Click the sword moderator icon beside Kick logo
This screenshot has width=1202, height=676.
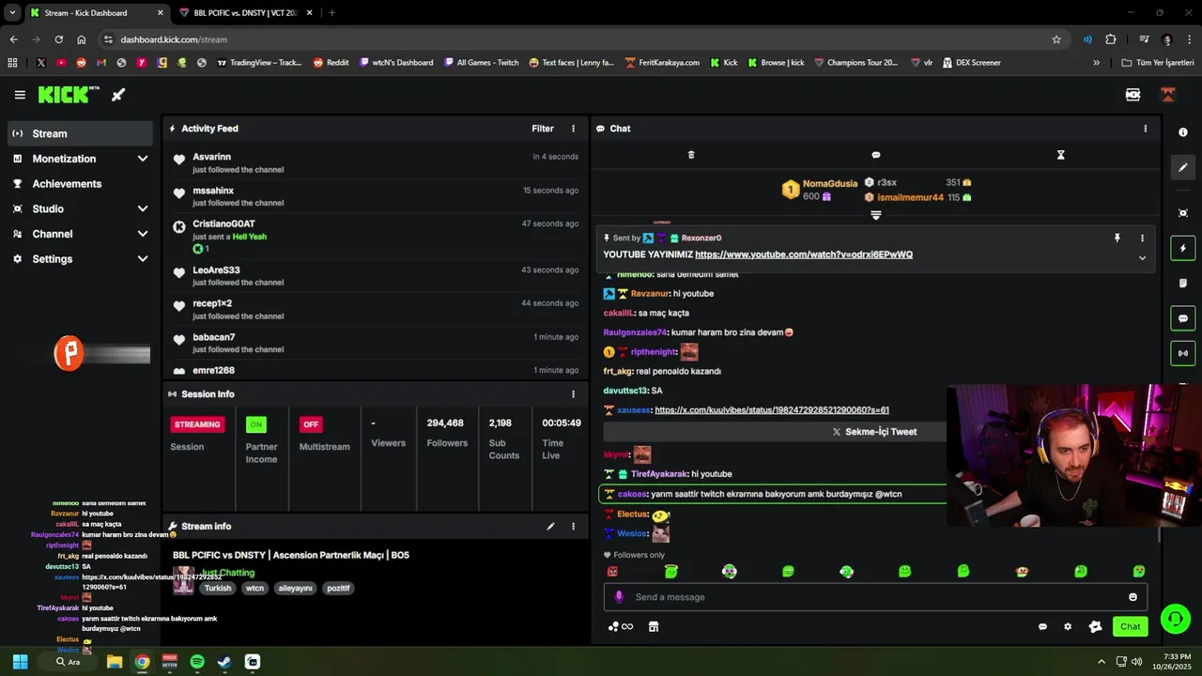pyautogui.click(x=118, y=95)
